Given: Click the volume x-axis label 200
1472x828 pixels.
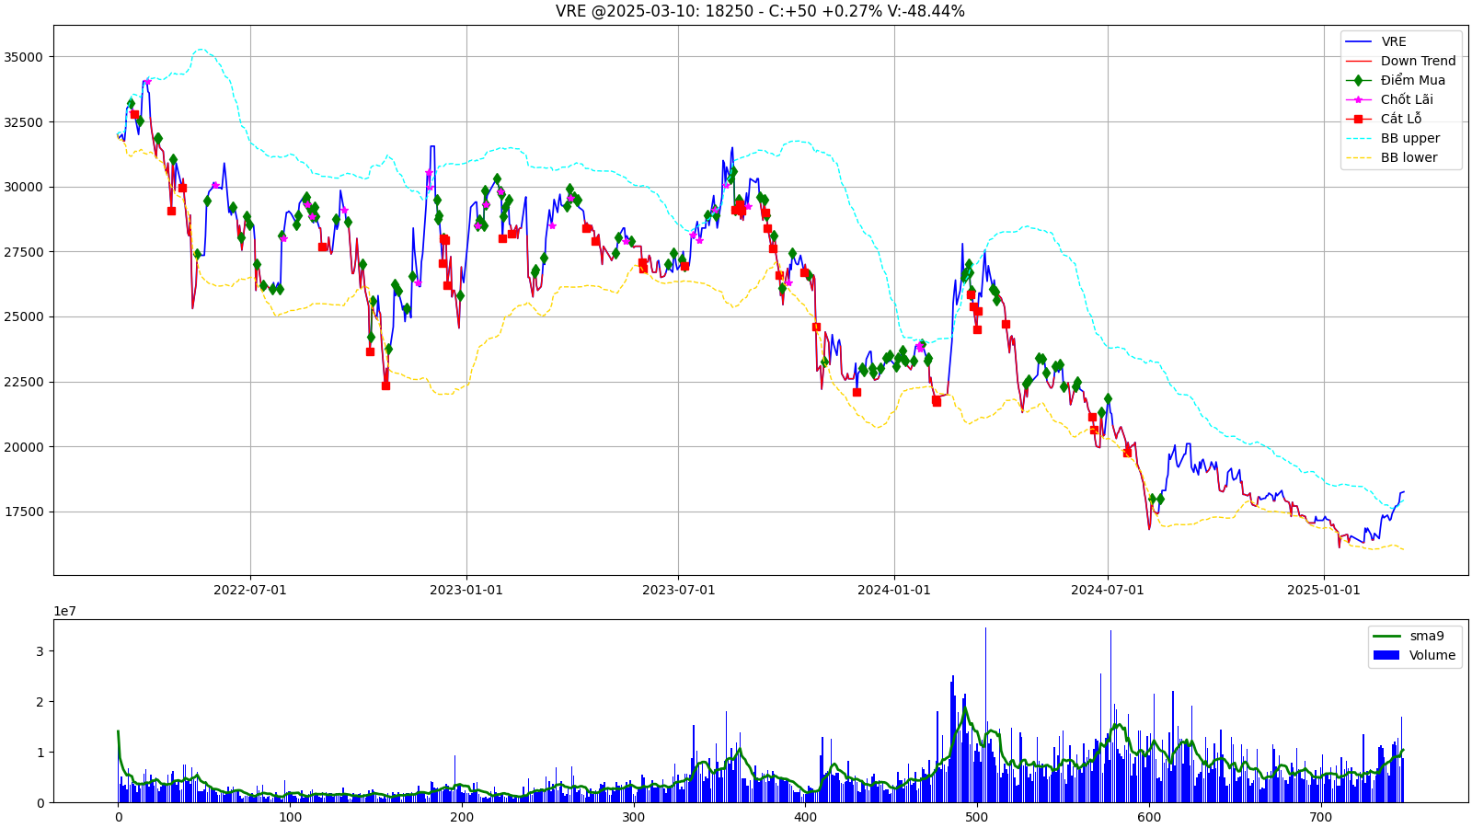Looking at the screenshot, I should coord(461,817).
